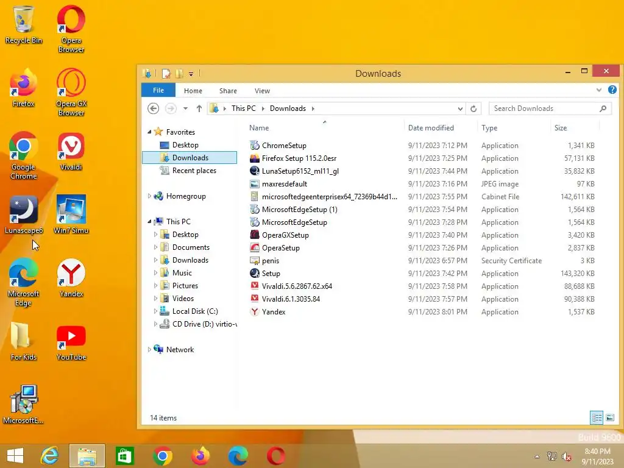Screen dimensions: 624x468
Task: Expand the ribbon with the chevron
Action: [x=599, y=90]
